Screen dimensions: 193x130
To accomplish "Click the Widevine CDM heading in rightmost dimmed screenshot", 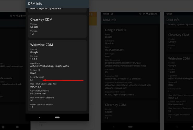I will point(179,58).
